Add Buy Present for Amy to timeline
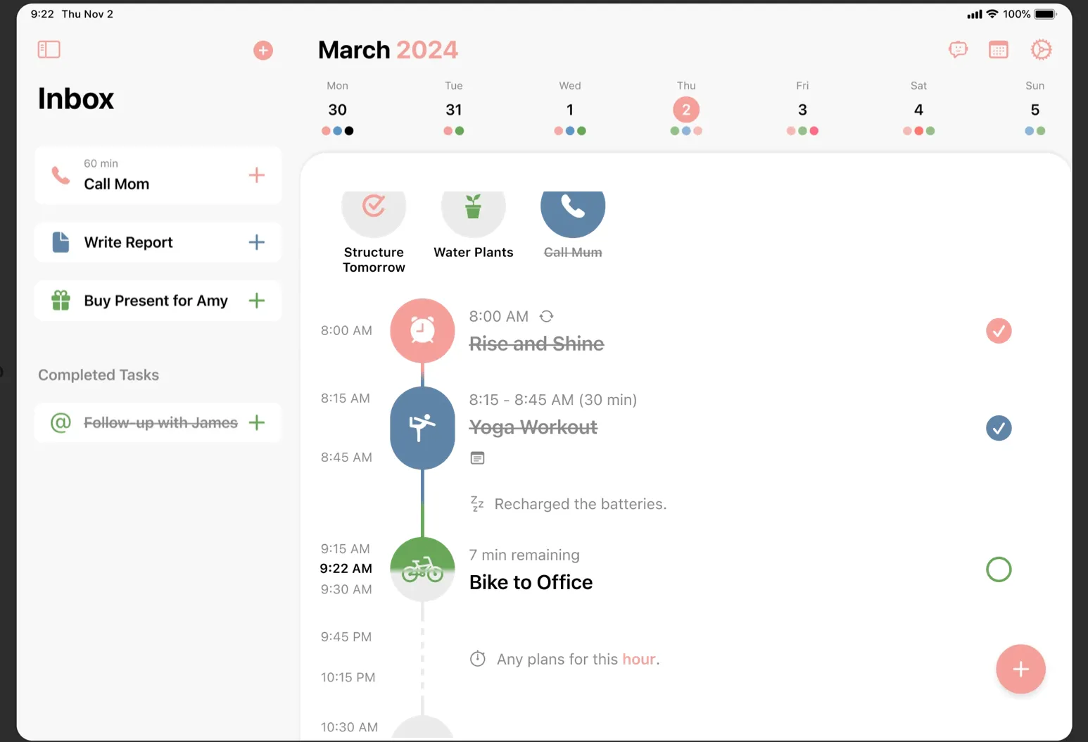Image resolution: width=1088 pixels, height=742 pixels. pos(257,301)
